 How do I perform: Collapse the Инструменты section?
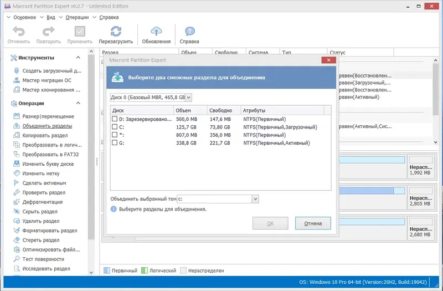pos(78,58)
